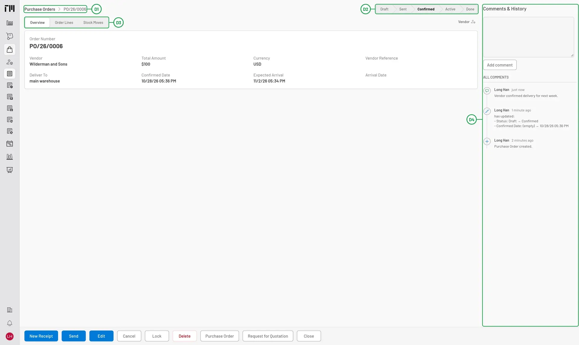Click the red Delete button

click(x=185, y=336)
